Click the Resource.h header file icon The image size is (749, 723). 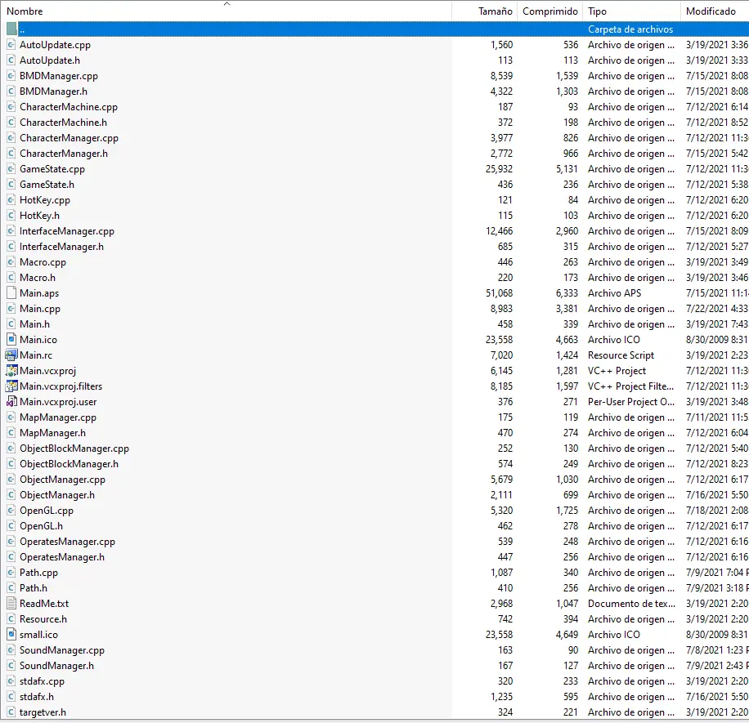point(11,619)
